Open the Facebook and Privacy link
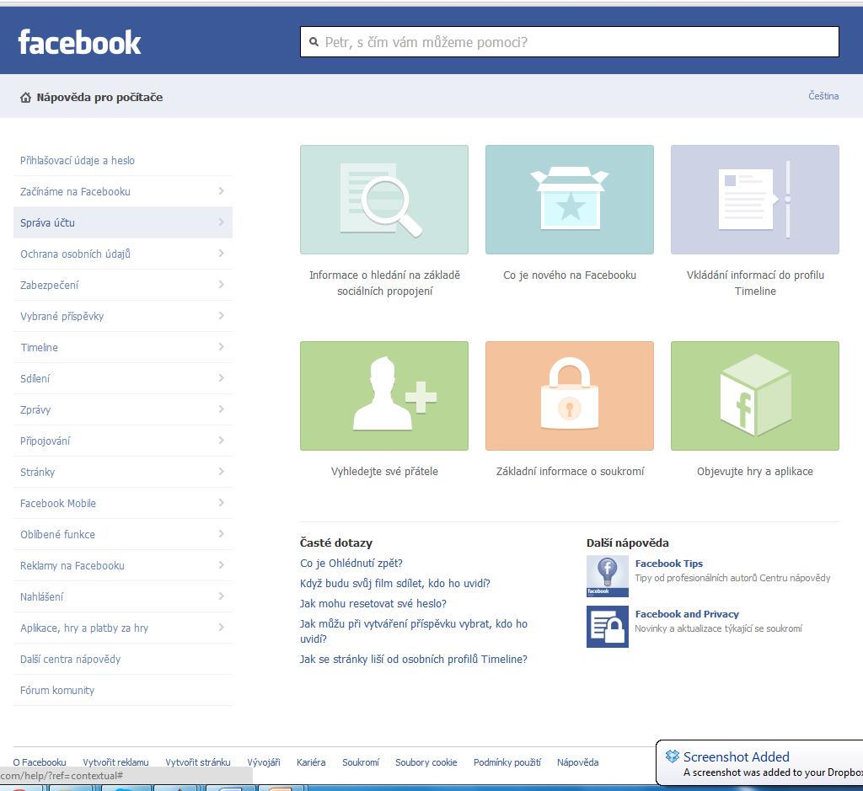The height and width of the screenshot is (791, 863). click(687, 614)
